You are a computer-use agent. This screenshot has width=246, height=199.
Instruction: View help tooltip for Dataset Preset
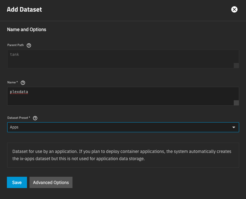point(35,118)
